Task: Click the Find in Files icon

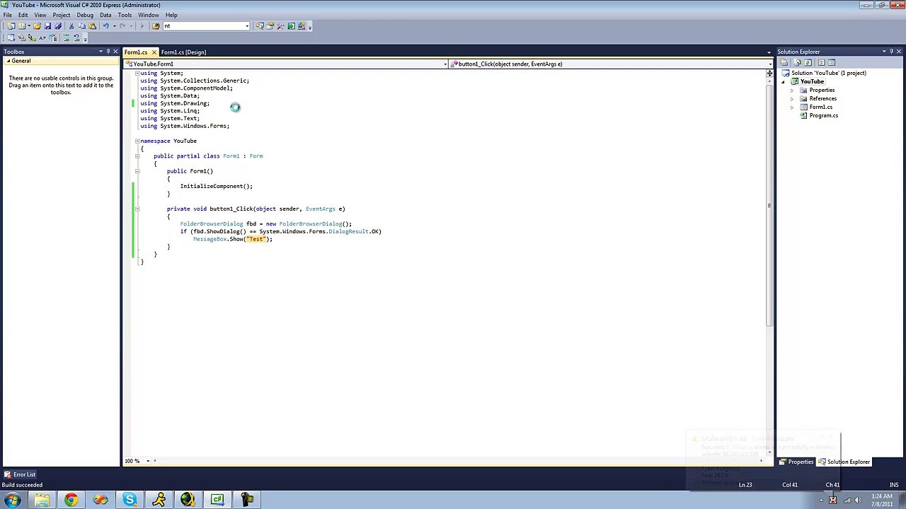Action: coord(156,26)
